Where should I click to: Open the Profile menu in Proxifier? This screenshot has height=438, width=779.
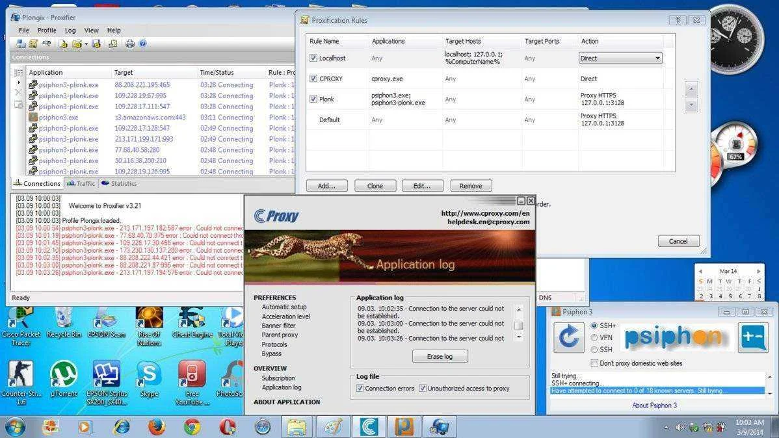pyautogui.click(x=47, y=31)
